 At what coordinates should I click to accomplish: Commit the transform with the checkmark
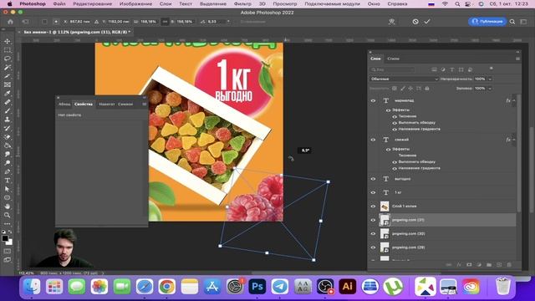tap(427, 22)
